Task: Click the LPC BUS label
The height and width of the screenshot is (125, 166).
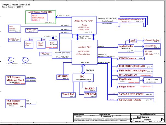Action: tap(90, 70)
